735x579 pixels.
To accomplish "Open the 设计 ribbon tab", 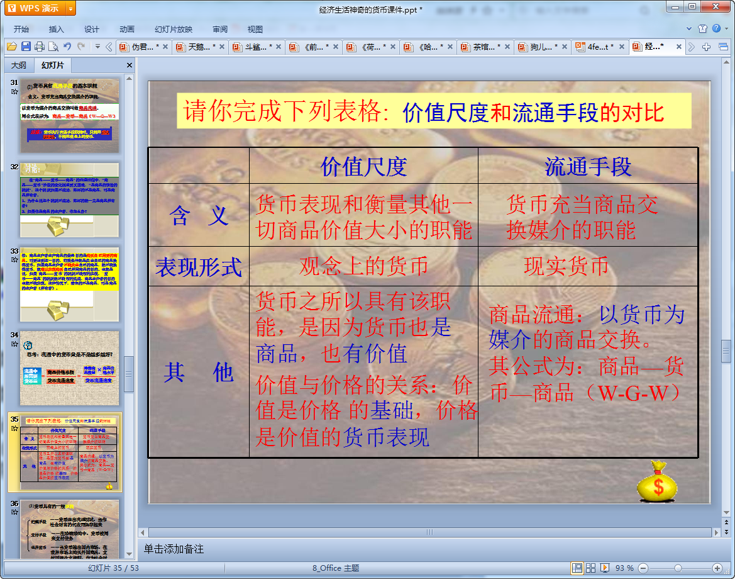I will (x=91, y=29).
